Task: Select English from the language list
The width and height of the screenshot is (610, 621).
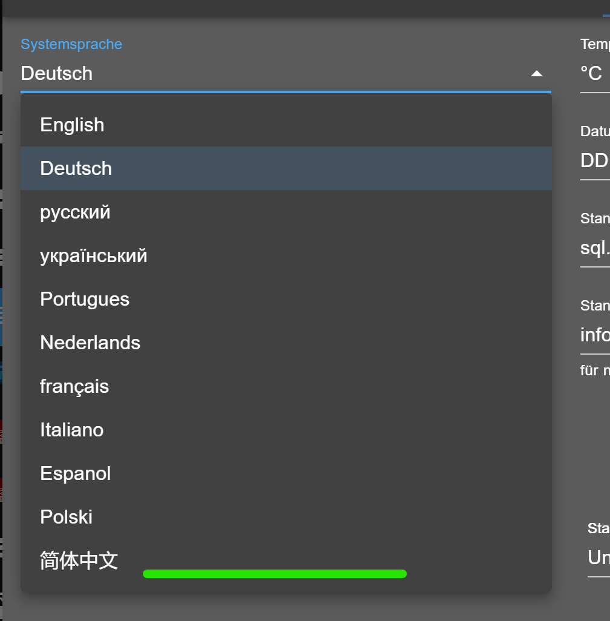Action: pos(72,125)
